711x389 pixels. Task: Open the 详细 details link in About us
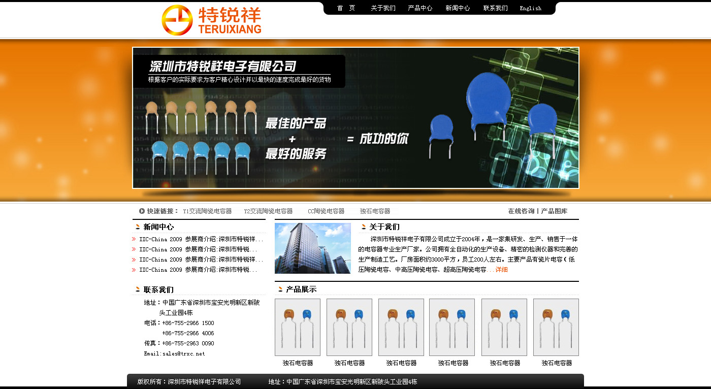pyautogui.click(x=502, y=270)
